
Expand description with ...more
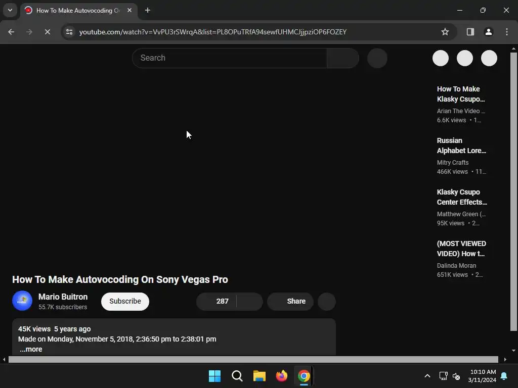[x=31, y=349]
